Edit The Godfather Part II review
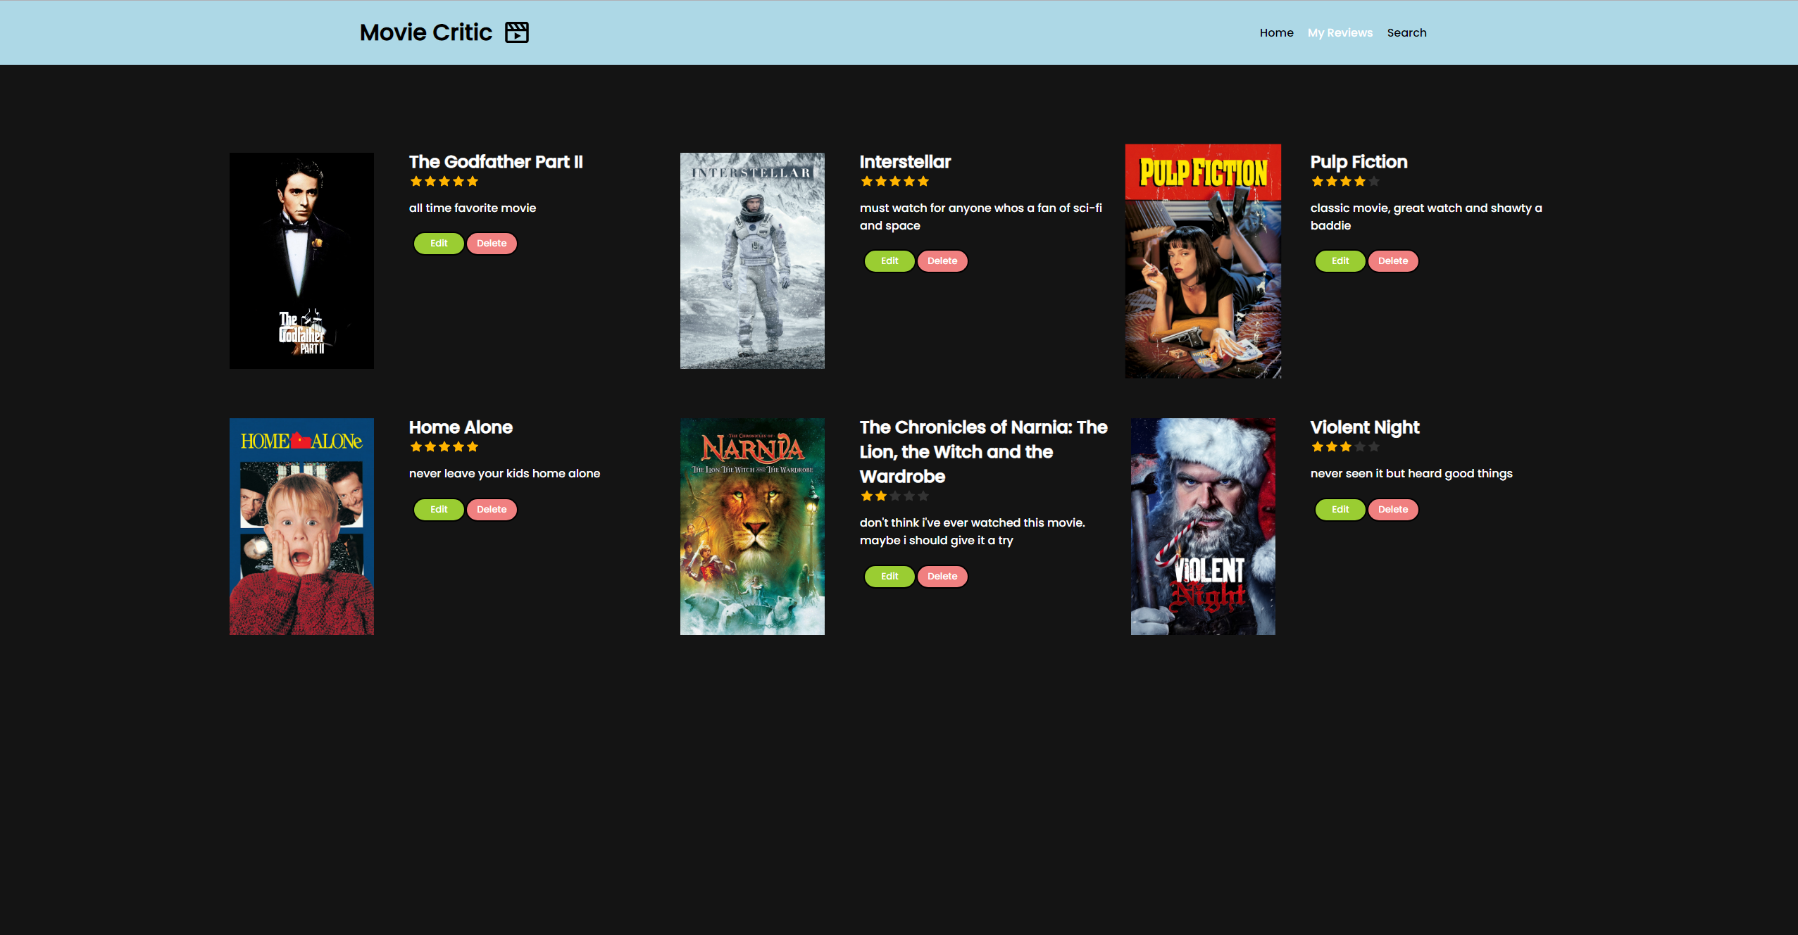This screenshot has height=935, width=1798. pos(438,243)
